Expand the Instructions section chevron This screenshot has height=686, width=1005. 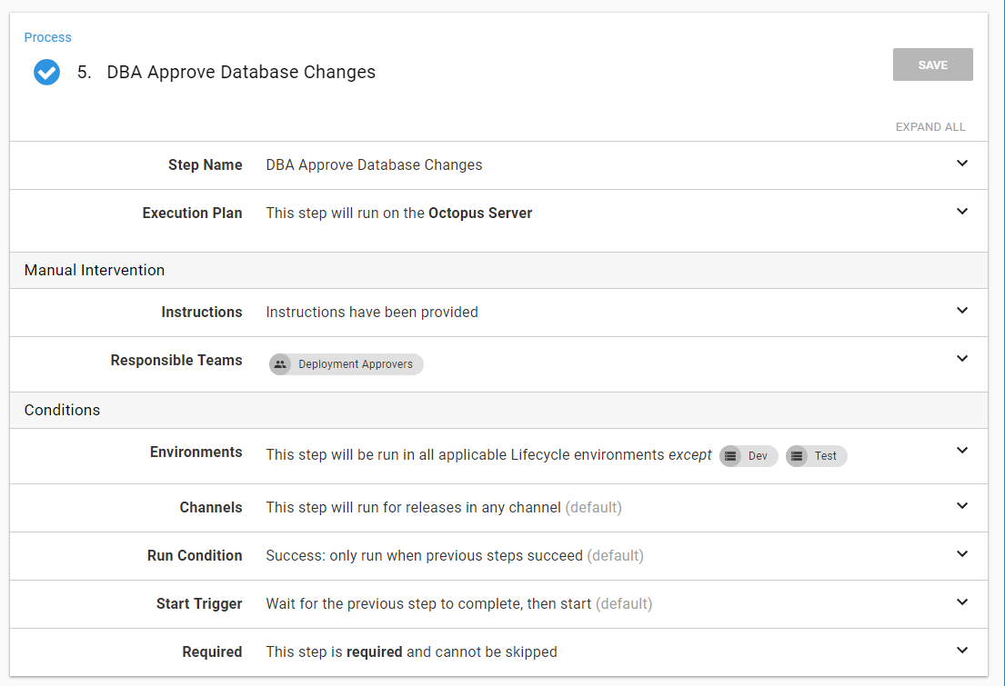[962, 311]
